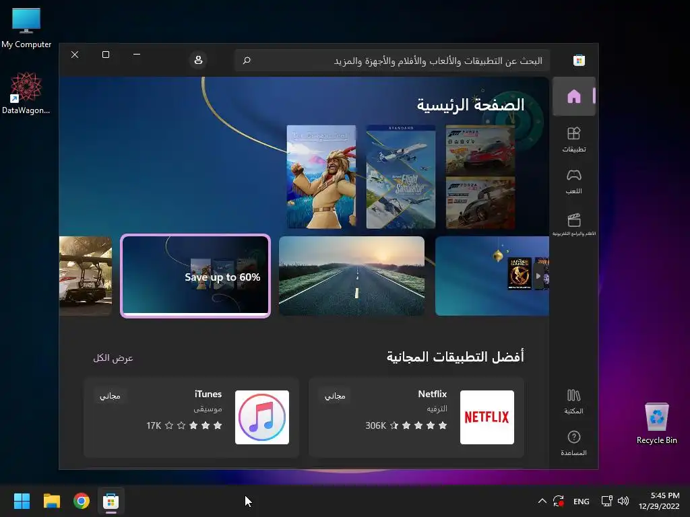Screen dimensions: 690x517
Task: Select the DataWagon desktop shortcut
Action: [x=26, y=93]
